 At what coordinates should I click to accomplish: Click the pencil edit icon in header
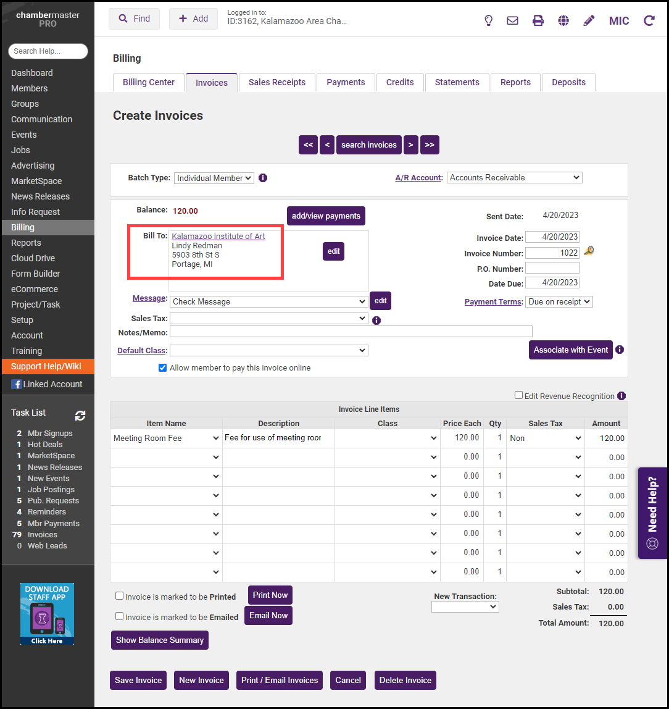click(x=589, y=20)
